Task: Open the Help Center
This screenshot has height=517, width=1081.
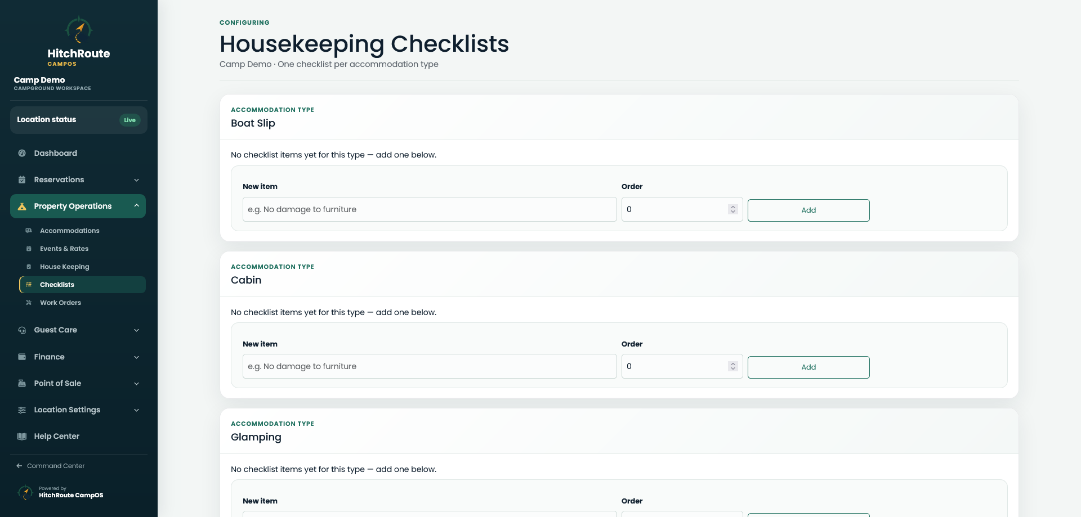Action: point(78,437)
